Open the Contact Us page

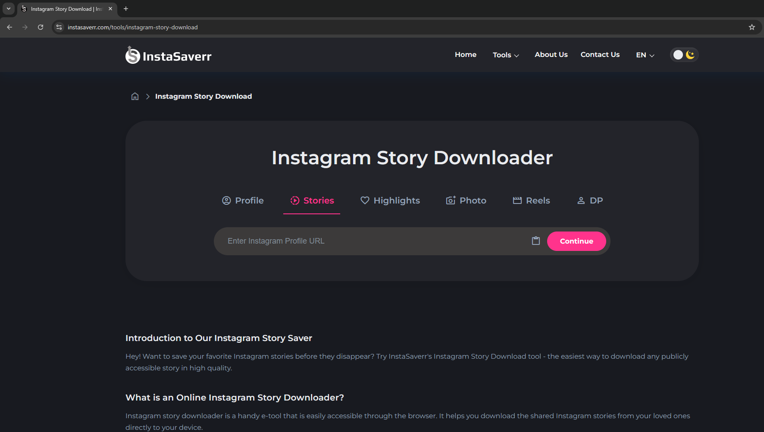600,54
